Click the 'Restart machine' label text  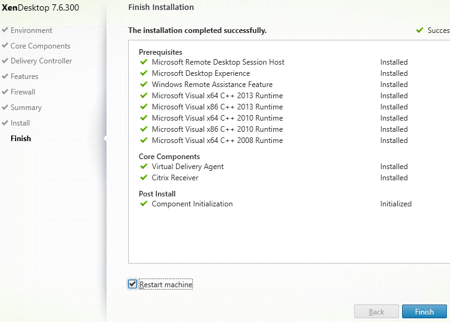[166, 285]
